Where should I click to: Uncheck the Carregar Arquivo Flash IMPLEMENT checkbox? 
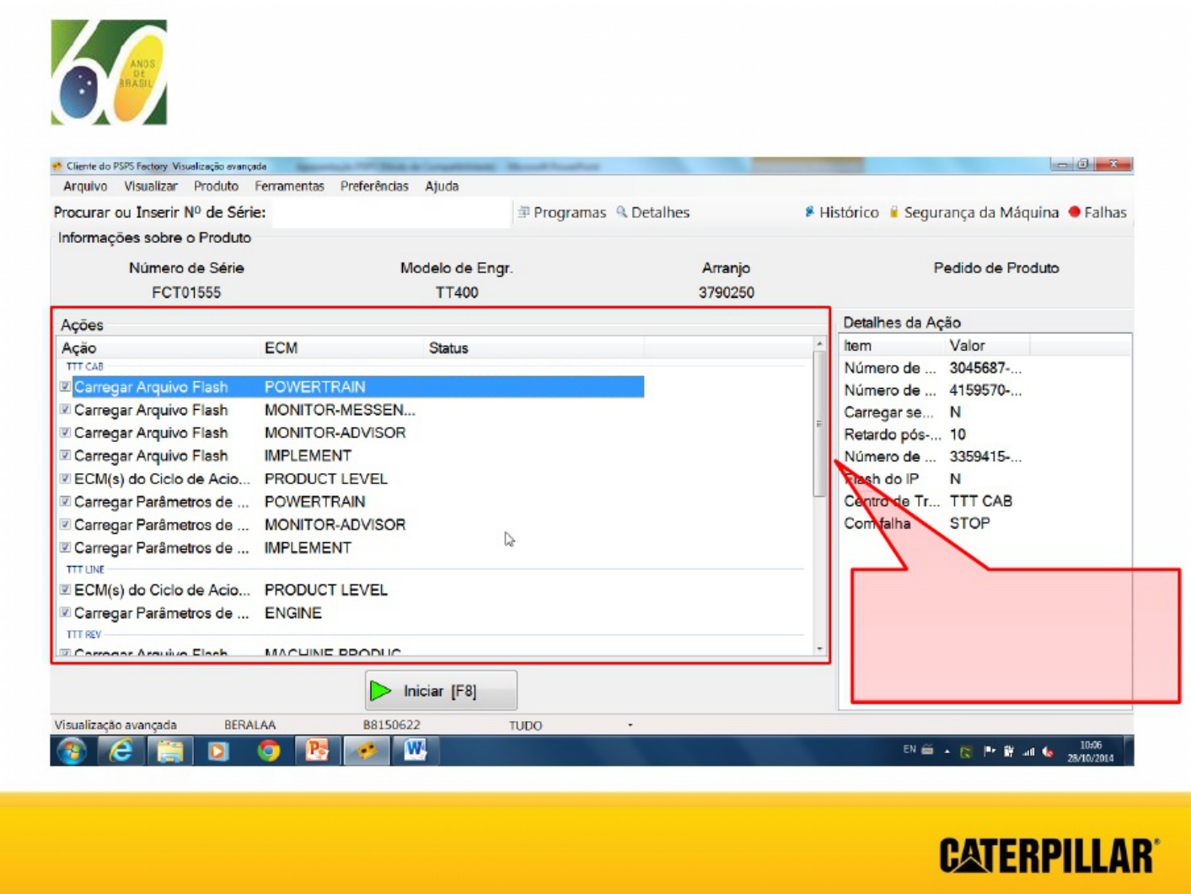click(65, 455)
